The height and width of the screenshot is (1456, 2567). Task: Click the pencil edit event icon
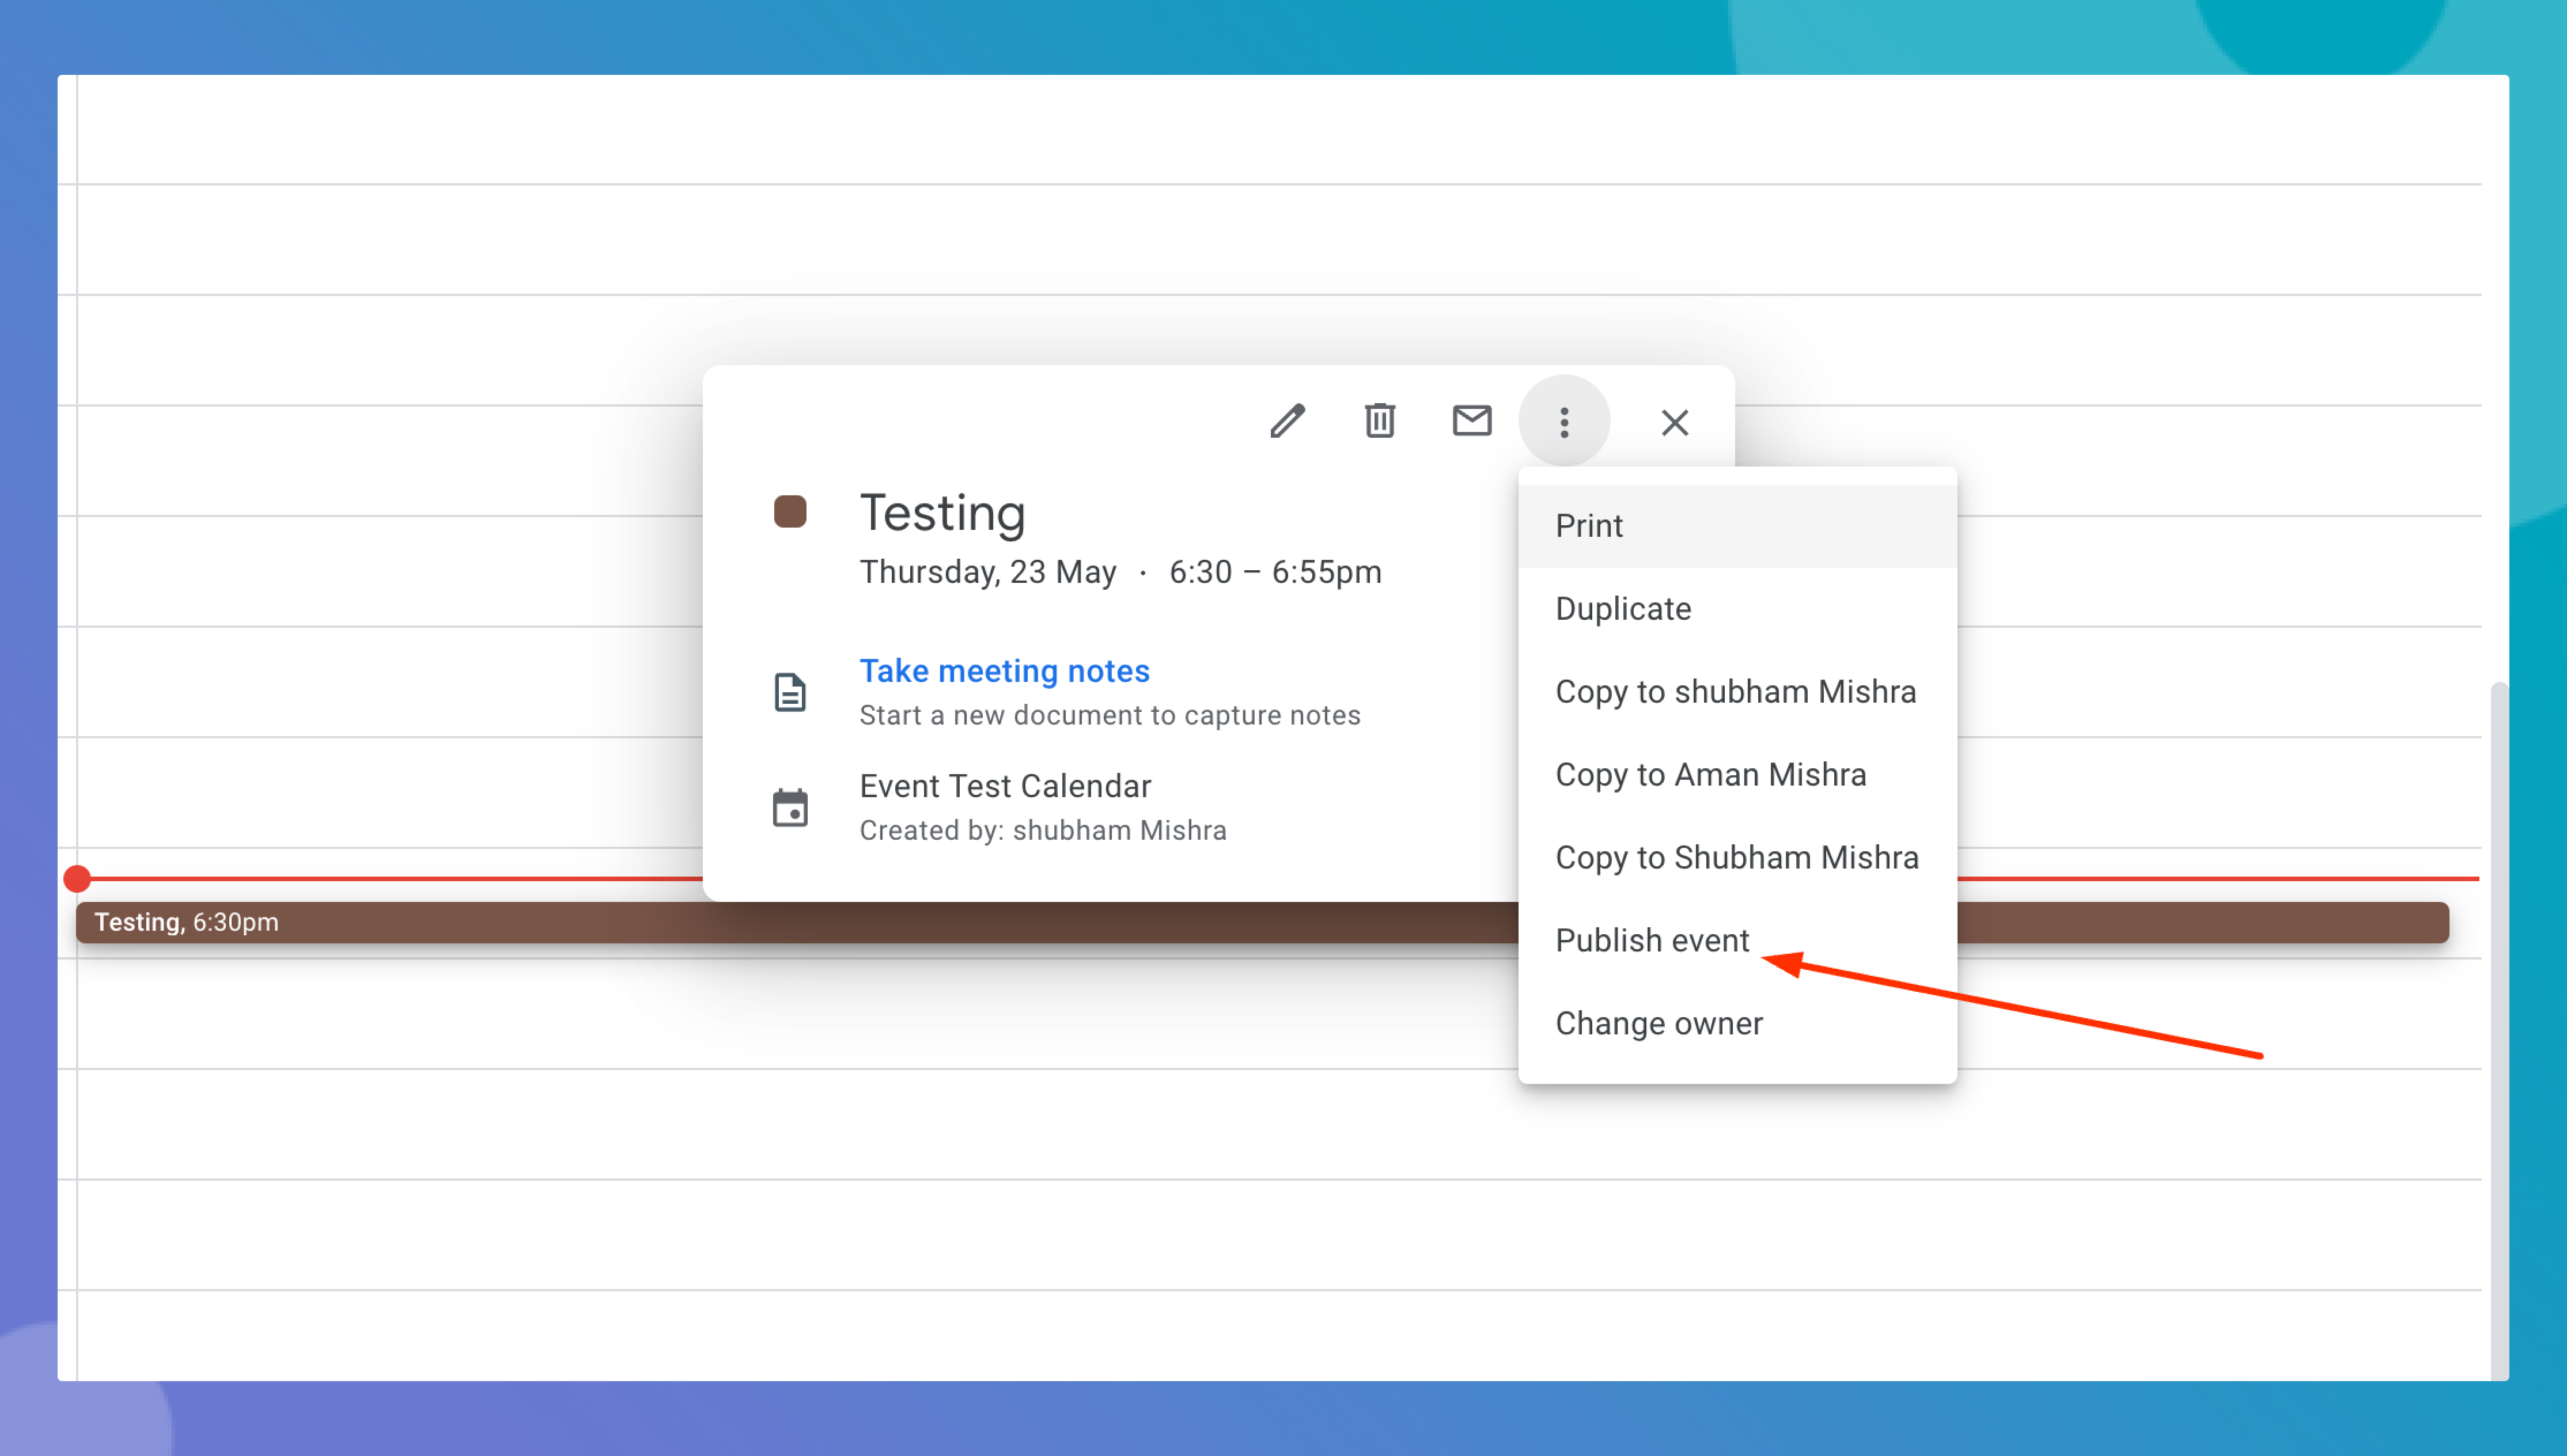[x=1287, y=421]
